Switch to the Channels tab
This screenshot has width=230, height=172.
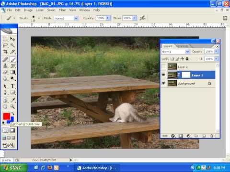coord(182,46)
